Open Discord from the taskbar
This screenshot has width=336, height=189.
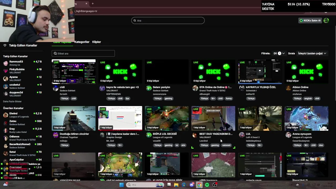pos(192,185)
